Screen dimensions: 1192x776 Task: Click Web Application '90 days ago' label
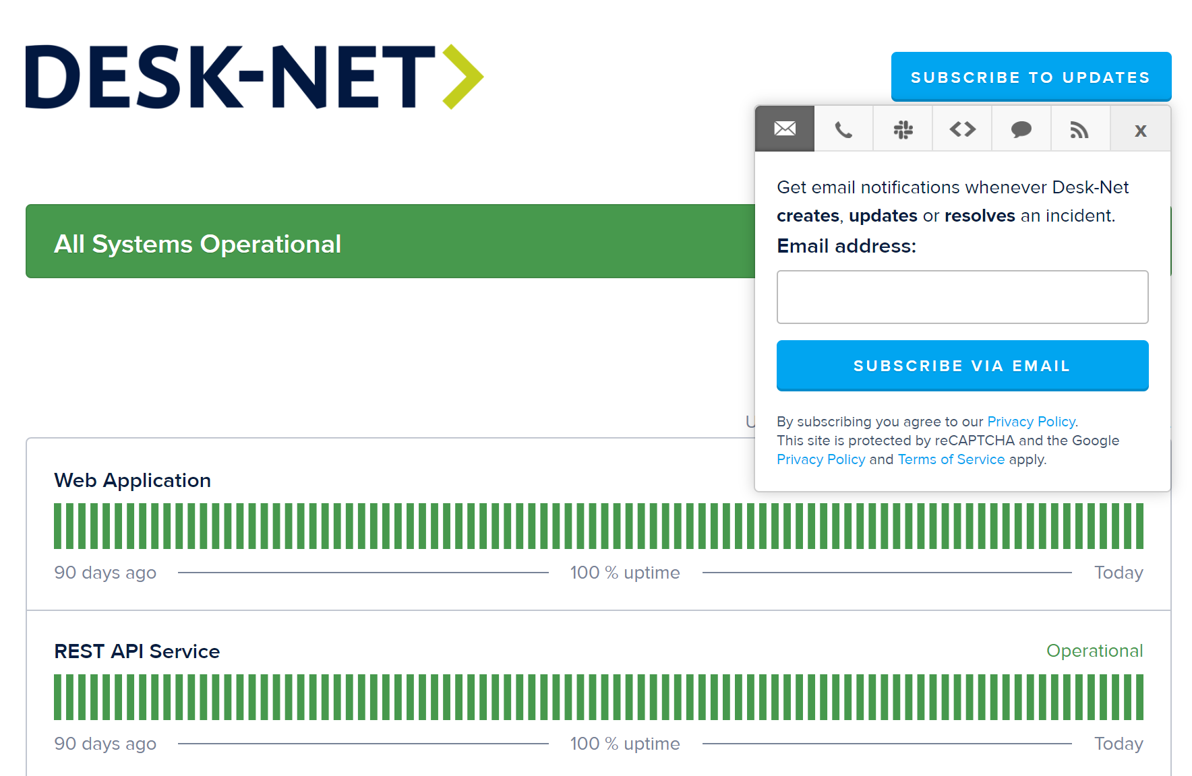[x=105, y=573]
